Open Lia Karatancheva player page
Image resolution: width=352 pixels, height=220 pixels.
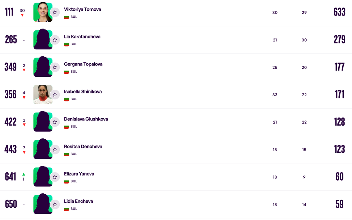pyautogui.click(x=82, y=37)
